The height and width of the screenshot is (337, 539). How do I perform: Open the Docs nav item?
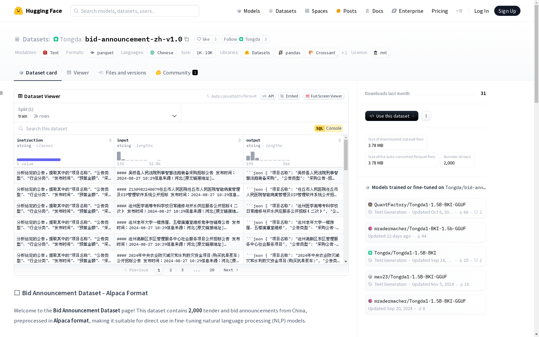[374, 11]
